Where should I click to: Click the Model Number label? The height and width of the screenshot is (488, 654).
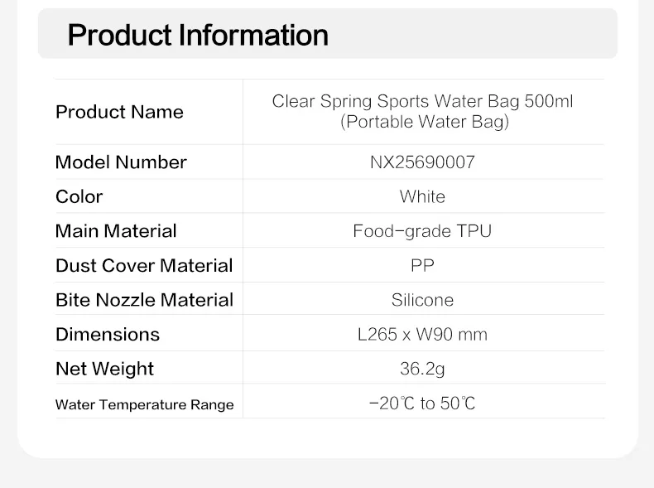pos(121,162)
